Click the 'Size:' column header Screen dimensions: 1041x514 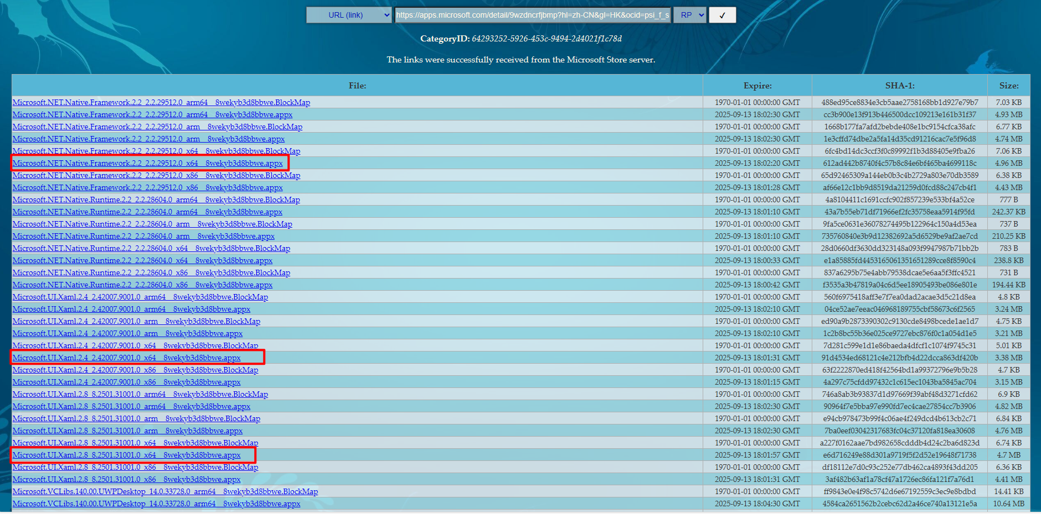pos(1009,86)
